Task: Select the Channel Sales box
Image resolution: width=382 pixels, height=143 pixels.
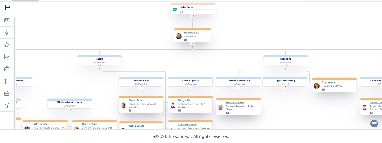Action: pos(141,82)
